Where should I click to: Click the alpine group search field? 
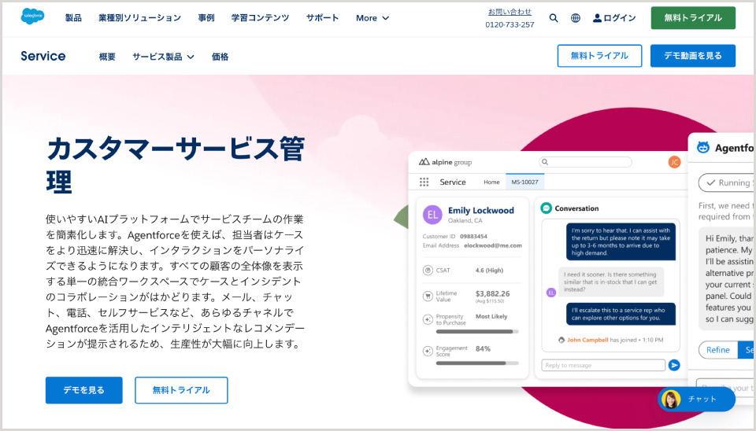(x=585, y=162)
